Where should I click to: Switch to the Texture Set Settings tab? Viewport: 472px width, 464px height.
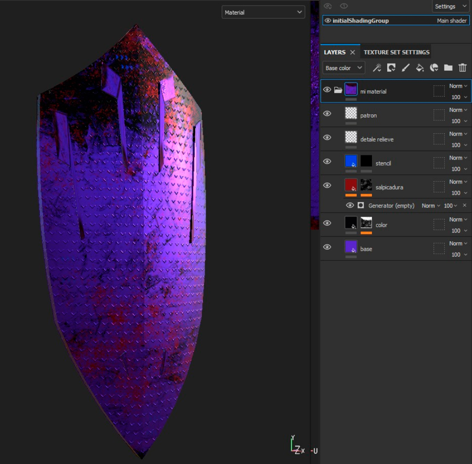click(396, 52)
